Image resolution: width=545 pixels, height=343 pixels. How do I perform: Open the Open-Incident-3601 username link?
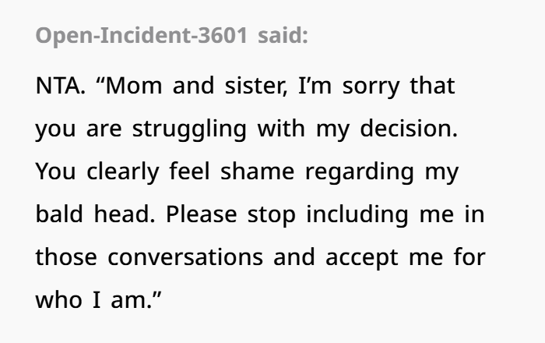point(142,36)
